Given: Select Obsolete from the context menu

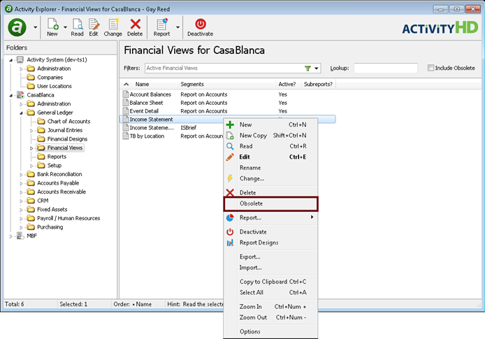Looking at the screenshot, I should 271,204.
